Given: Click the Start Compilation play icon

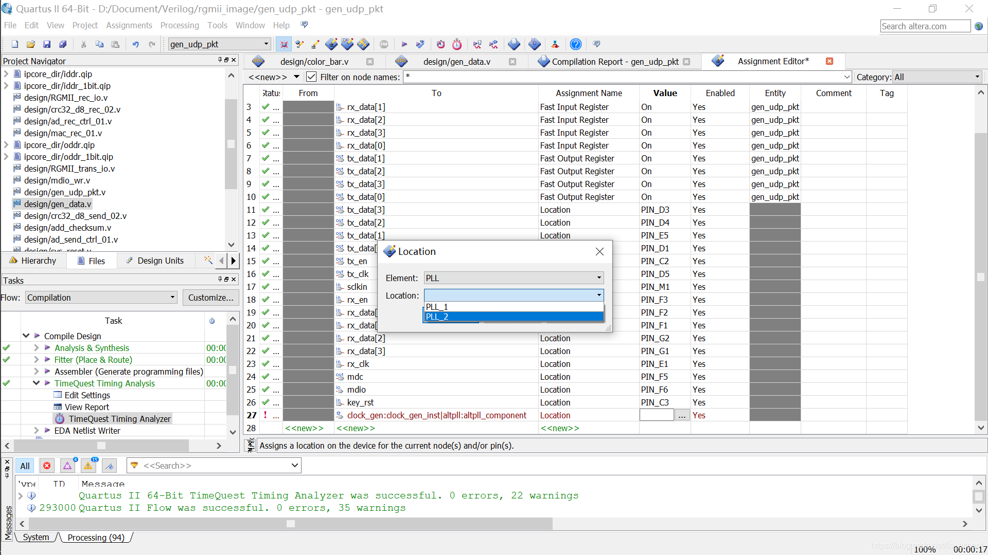Looking at the screenshot, I should point(404,44).
